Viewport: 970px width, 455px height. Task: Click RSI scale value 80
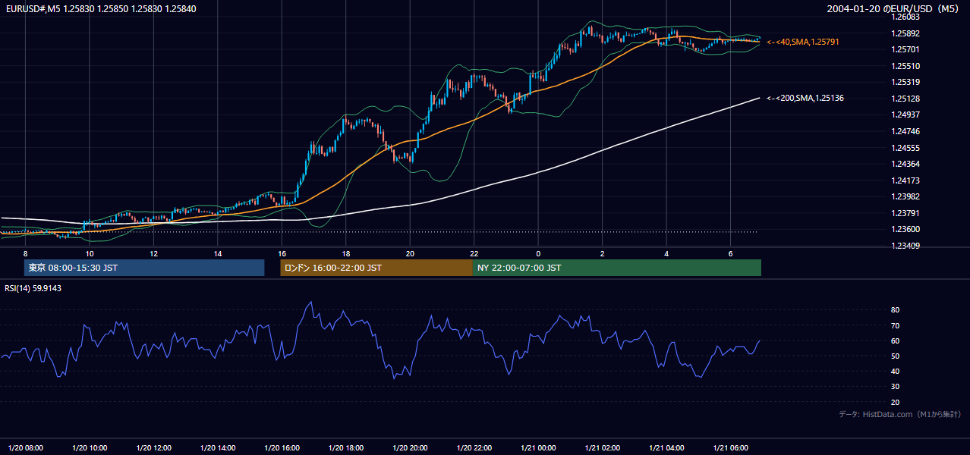[895, 310]
